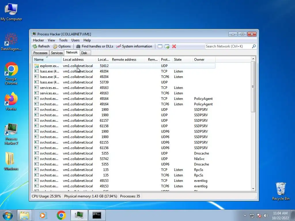This screenshot has height=221, width=295.
Task: Click the find window toolbar icon
Action: (160, 46)
